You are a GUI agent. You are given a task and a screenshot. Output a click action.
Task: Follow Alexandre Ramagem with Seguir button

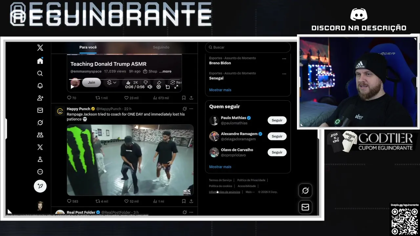tap(277, 136)
